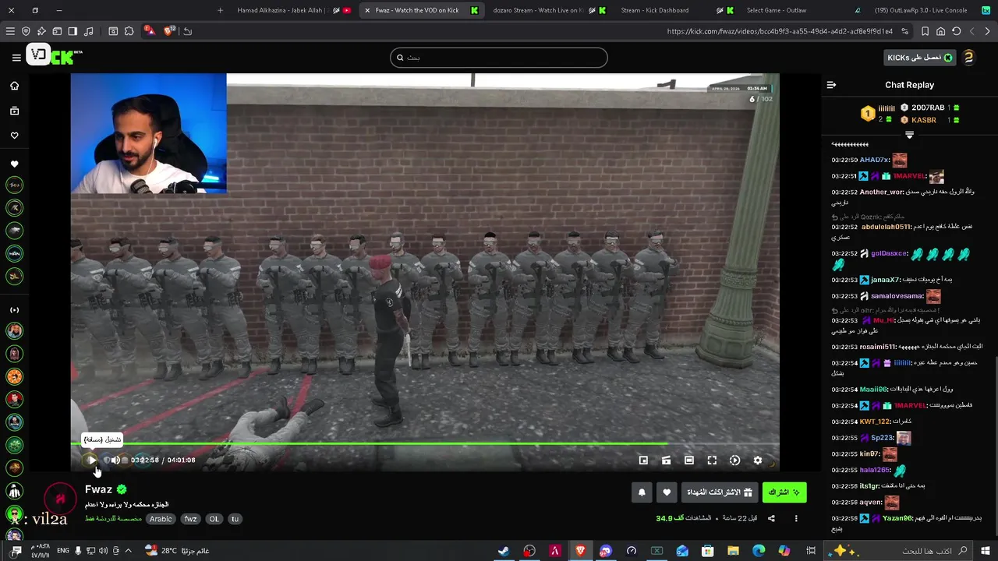The image size is (998, 561).
Task: Change playback speed with the circular icon
Action: click(734, 460)
